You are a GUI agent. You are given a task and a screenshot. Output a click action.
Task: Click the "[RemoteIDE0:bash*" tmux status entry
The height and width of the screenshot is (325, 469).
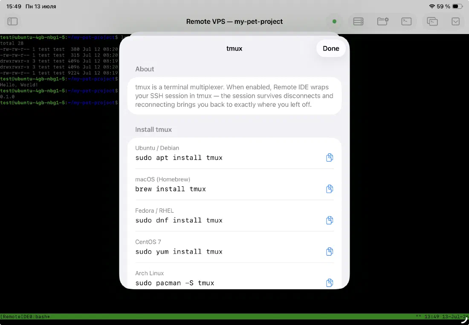25,316
